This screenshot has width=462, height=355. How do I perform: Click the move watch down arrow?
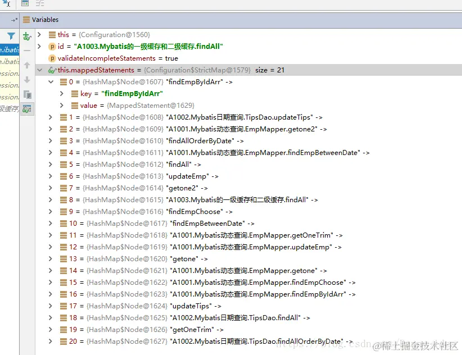27,79
